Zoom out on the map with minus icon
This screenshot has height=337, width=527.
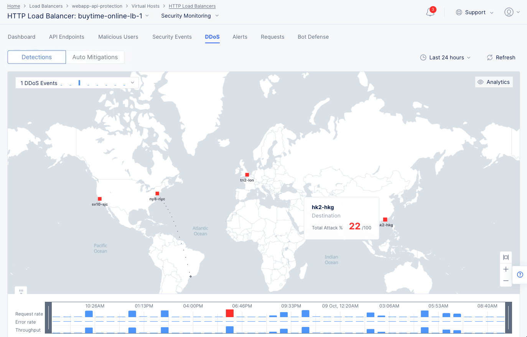[506, 281]
